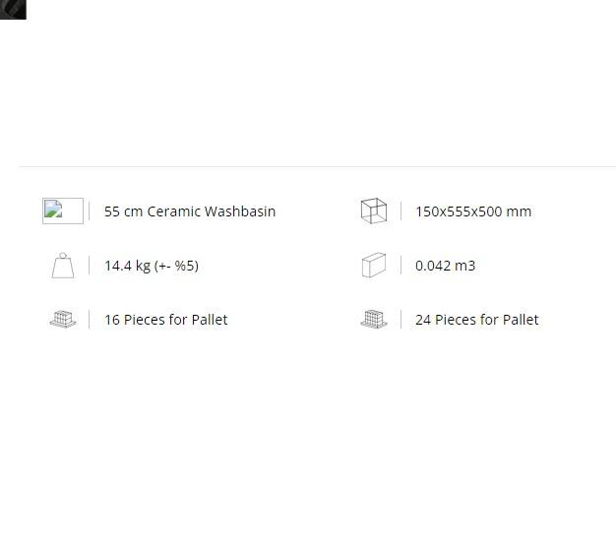616x543 pixels.
Task: Click the vertical separator before 0.042 m3
Action: click(400, 265)
